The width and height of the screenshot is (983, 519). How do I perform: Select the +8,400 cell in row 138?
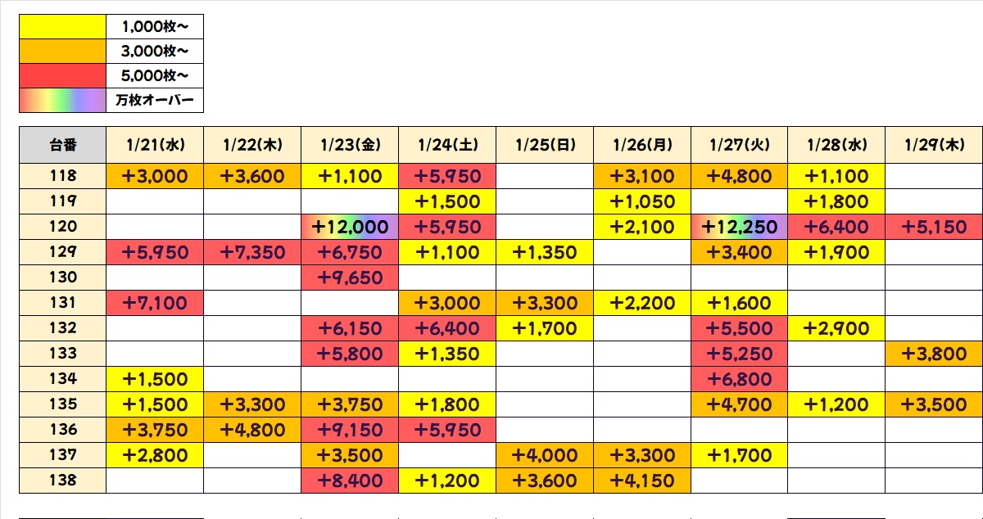click(x=351, y=481)
